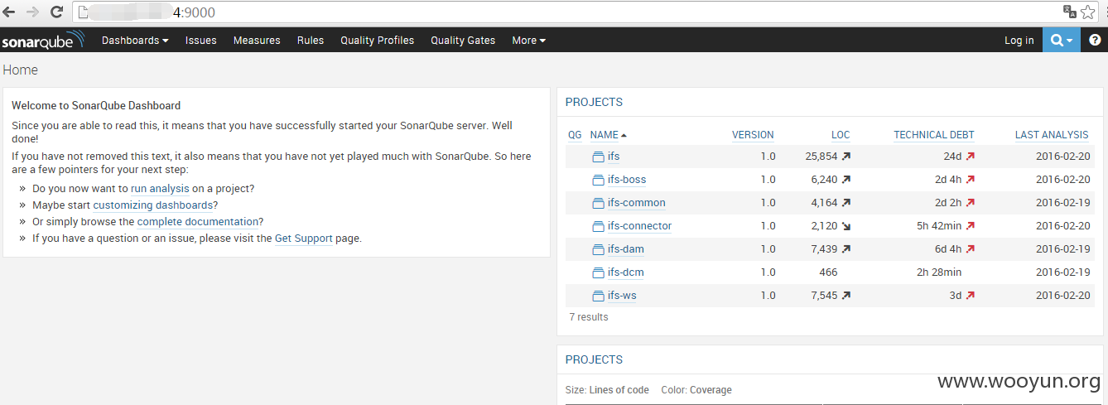Open the Quality Profiles menu item
Screen dimensions: 1108x405
point(377,40)
